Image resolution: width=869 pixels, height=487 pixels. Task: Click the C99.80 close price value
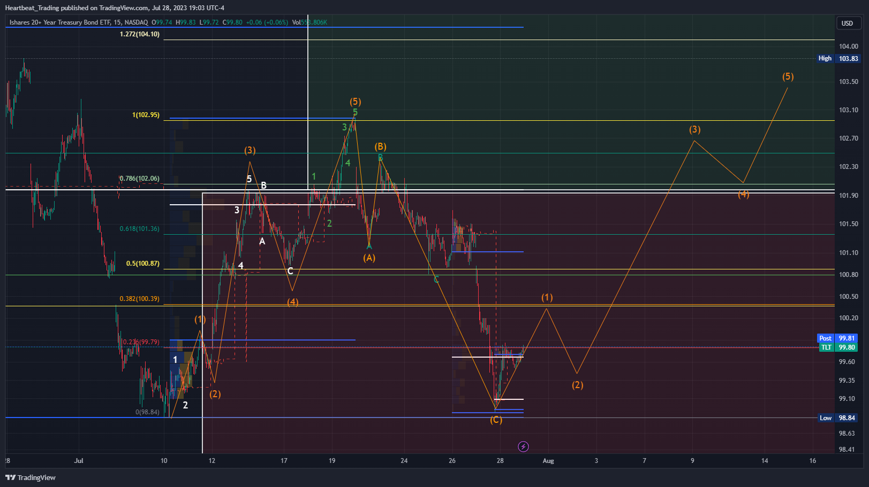[x=232, y=22]
